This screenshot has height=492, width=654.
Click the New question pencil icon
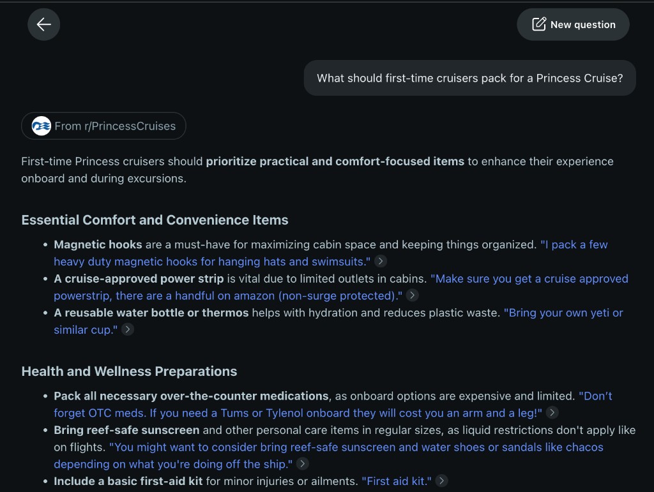tap(539, 24)
